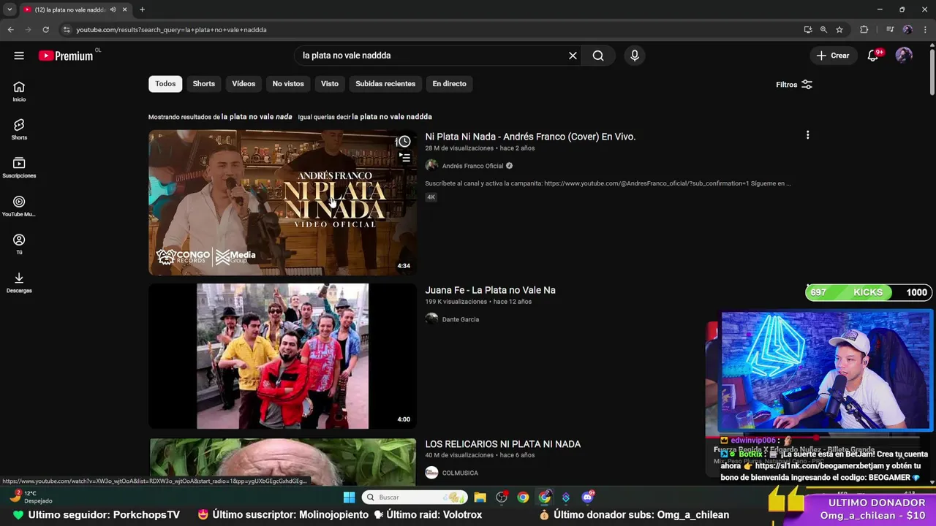936x526 pixels.
Task: Click the magnifier search button
Action: coord(598,56)
